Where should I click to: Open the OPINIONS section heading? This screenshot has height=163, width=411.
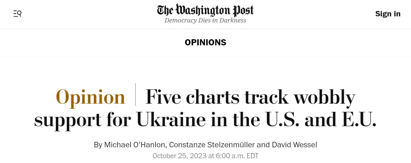(x=206, y=42)
